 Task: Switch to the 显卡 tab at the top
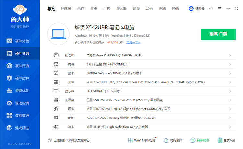pyautogui.click(x=94, y=9)
